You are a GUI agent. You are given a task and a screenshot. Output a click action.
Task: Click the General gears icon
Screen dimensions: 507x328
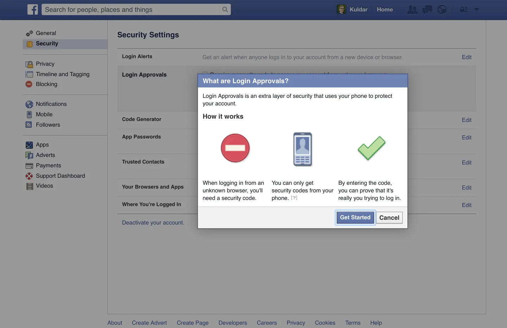29,33
